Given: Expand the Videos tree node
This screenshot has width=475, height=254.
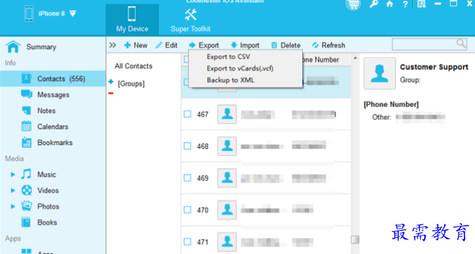Looking at the screenshot, I should [x=13, y=191].
